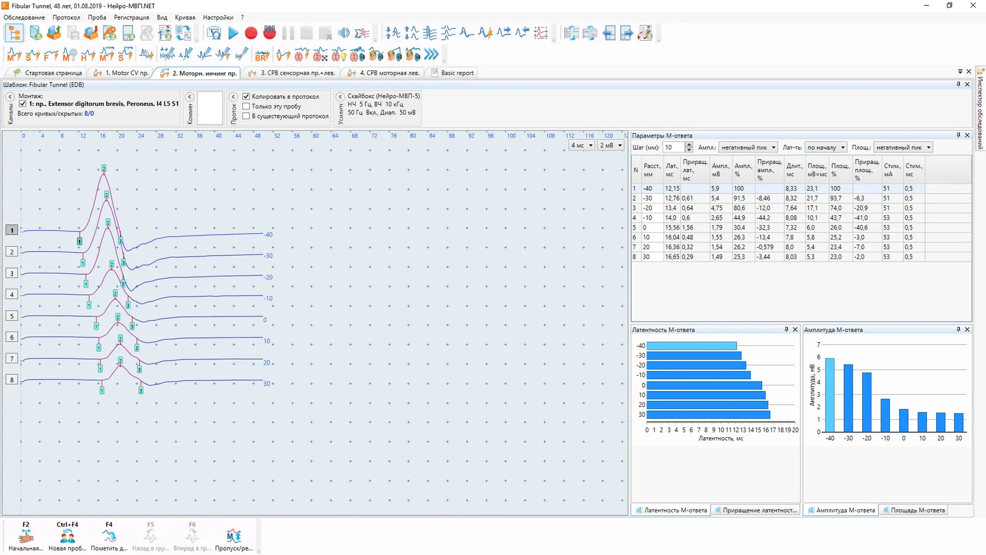Click the dashed selection curves icon

click(x=540, y=33)
